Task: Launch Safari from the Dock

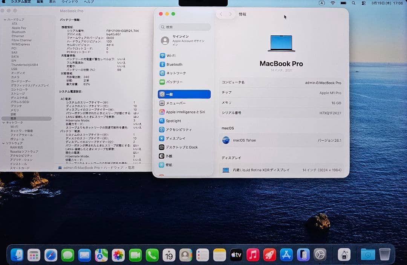Action: (x=51, y=255)
